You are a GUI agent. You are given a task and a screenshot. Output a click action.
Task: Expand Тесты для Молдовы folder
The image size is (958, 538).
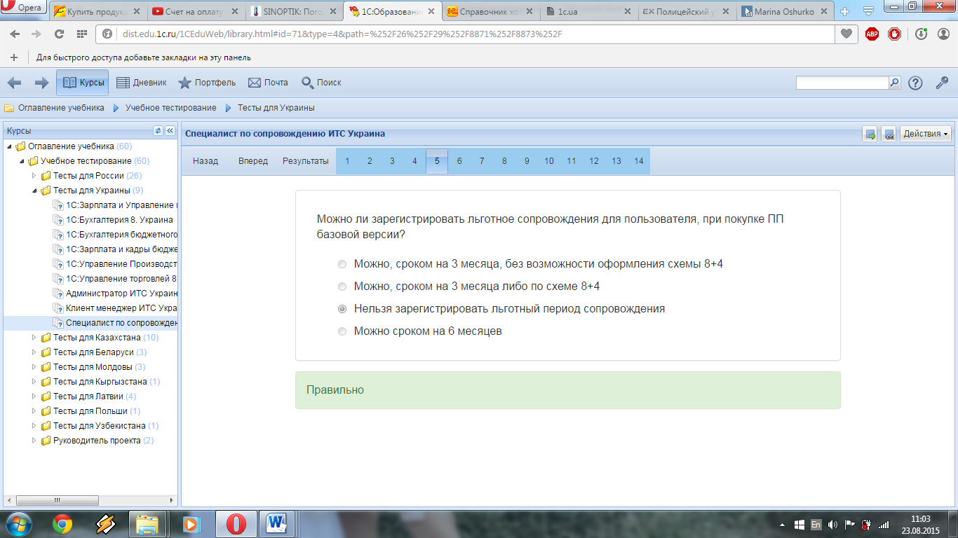point(35,367)
